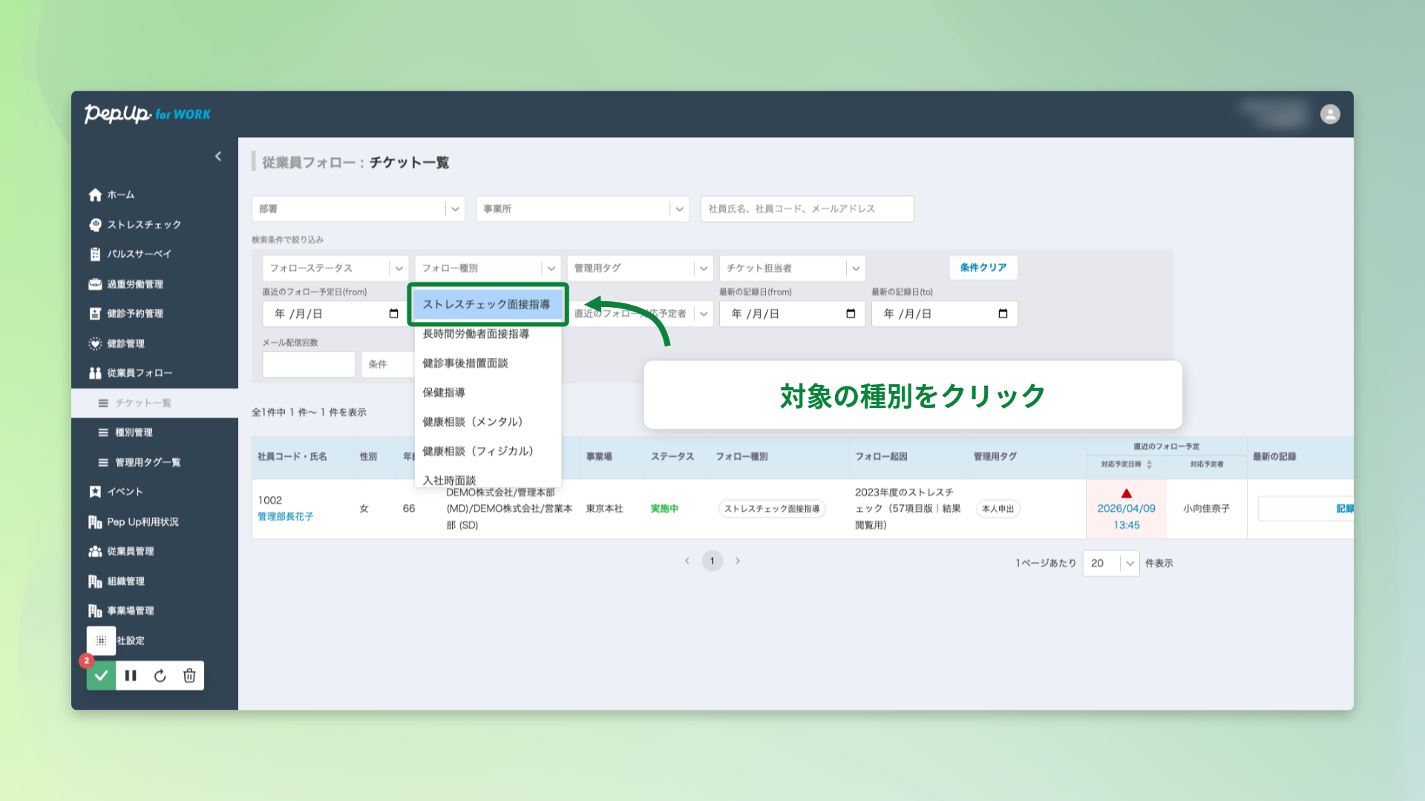Click the 本人申出 tag in the row

[x=998, y=509]
